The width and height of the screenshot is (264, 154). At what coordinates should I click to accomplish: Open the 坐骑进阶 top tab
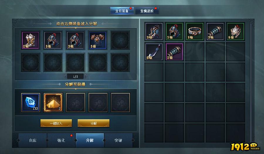coord(147,11)
